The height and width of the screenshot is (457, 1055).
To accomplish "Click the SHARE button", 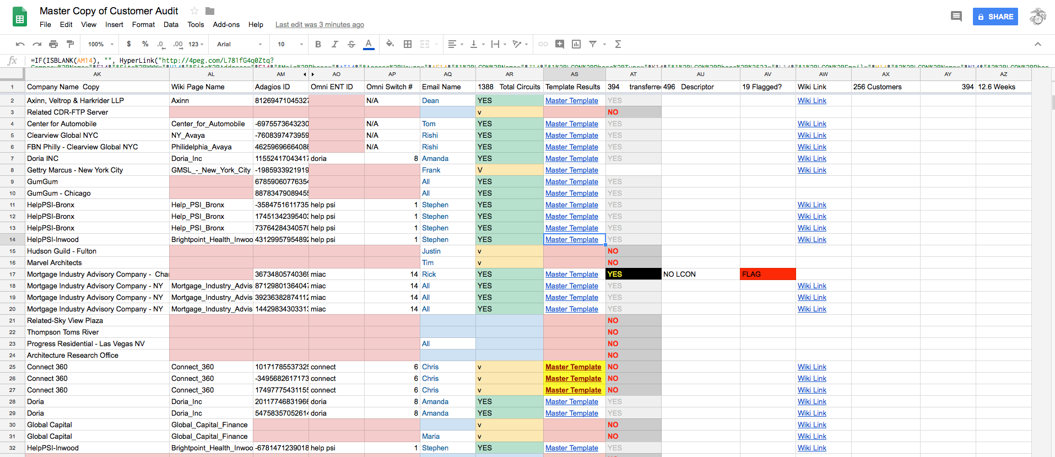I will coord(996,17).
